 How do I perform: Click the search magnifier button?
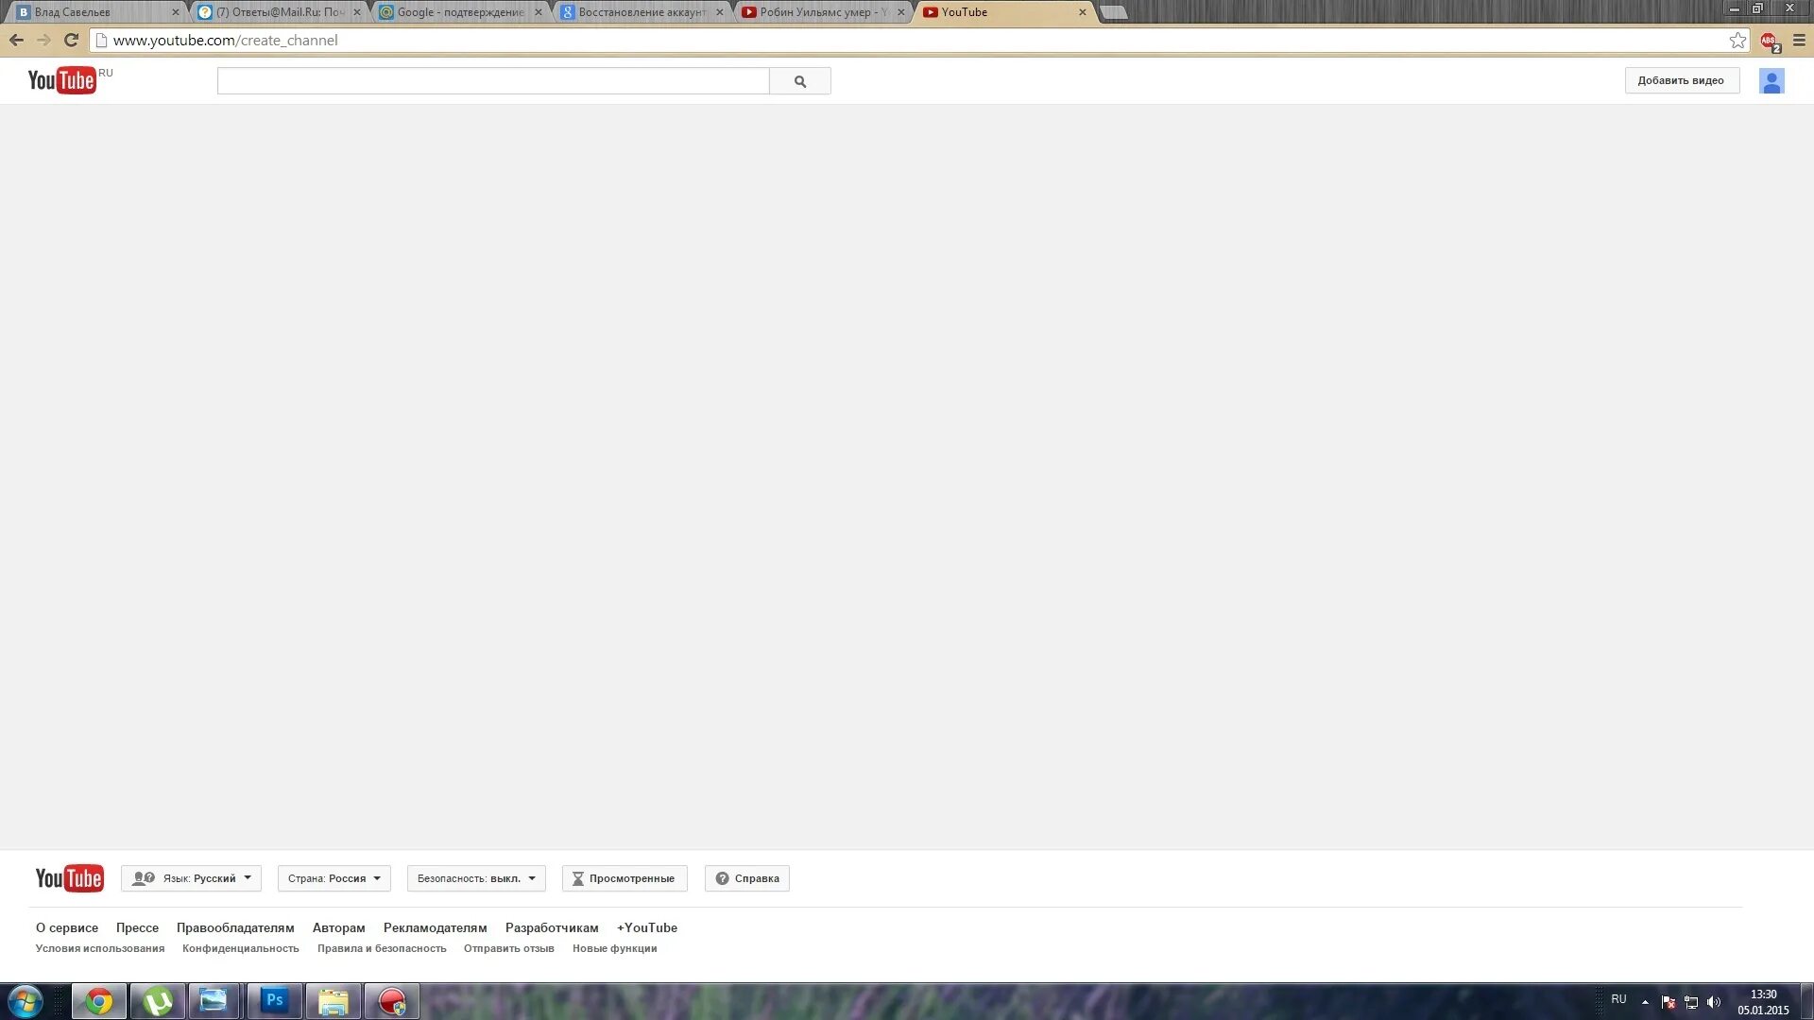click(x=799, y=81)
